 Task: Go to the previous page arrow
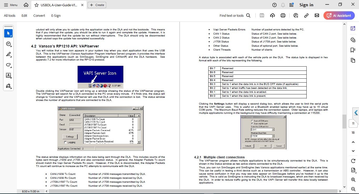point(353,142)
